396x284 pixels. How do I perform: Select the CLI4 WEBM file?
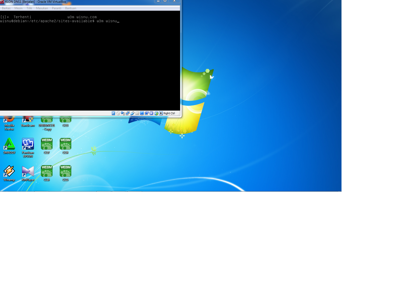(65, 146)
